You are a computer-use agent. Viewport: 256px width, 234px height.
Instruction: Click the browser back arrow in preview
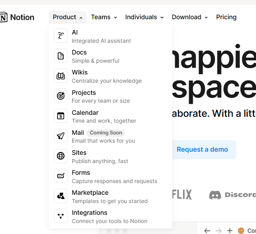coord(207,230)
